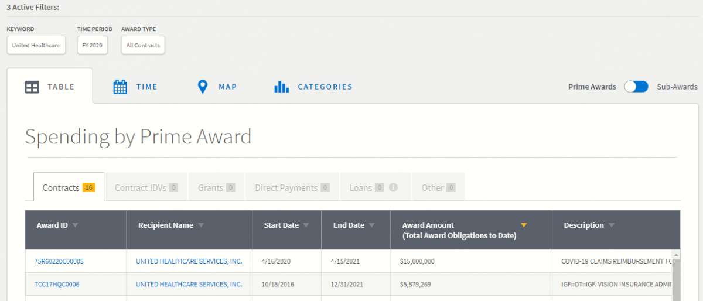Click the Table view grid icon
Viewport: 703px width, 301px height.
click(x=32, y=87)
